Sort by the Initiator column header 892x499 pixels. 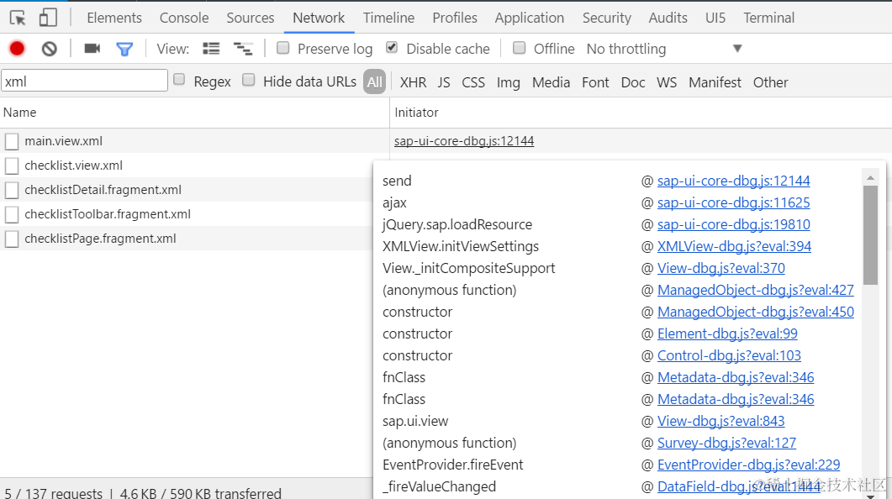point(641,113)
